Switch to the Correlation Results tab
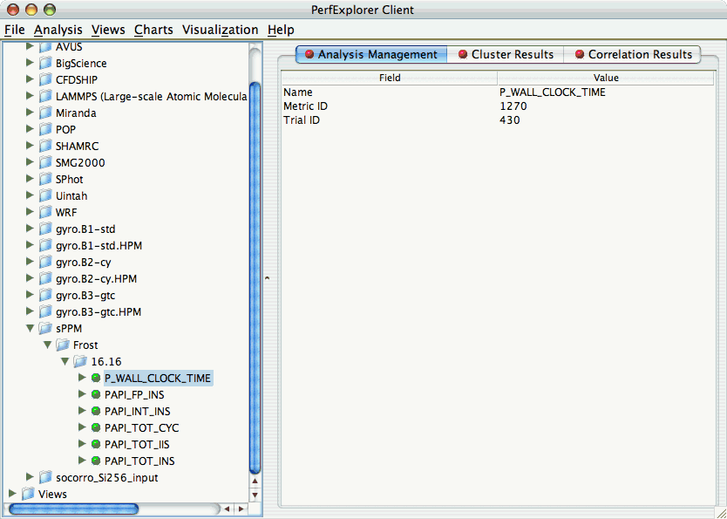The width and height of the screenshot is (727, 519). (634, 54)
